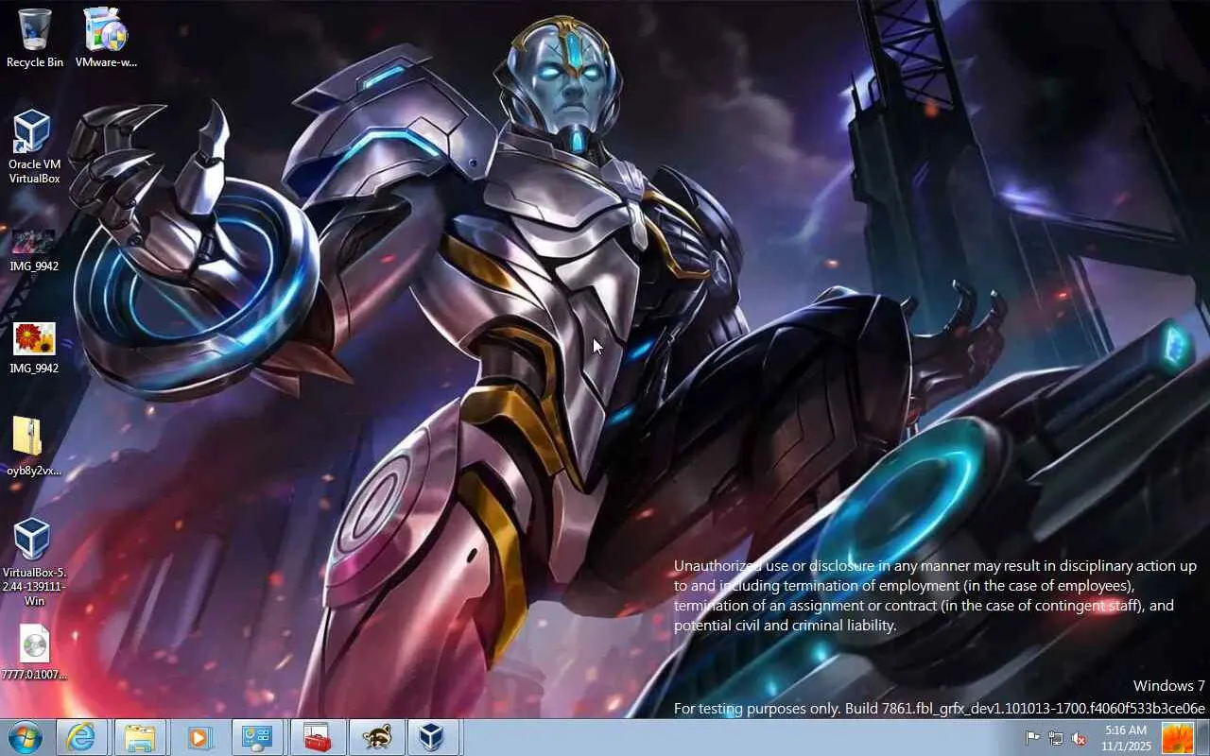
Task: Click the muted volume speaker icon
Action: tap(1079, 738)
